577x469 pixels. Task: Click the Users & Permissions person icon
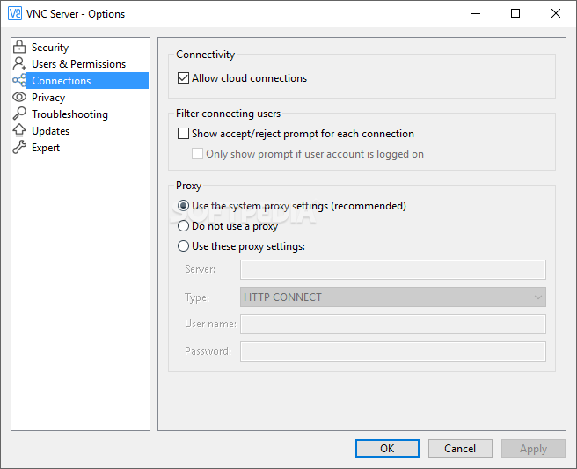point(19,63)
